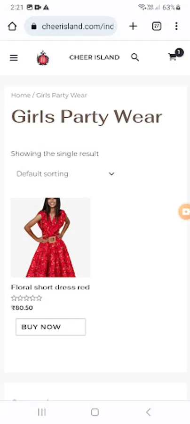Screen dimensions: 190x424
Task: Click the BUY NOW button
Action: [x=50, y=327]
